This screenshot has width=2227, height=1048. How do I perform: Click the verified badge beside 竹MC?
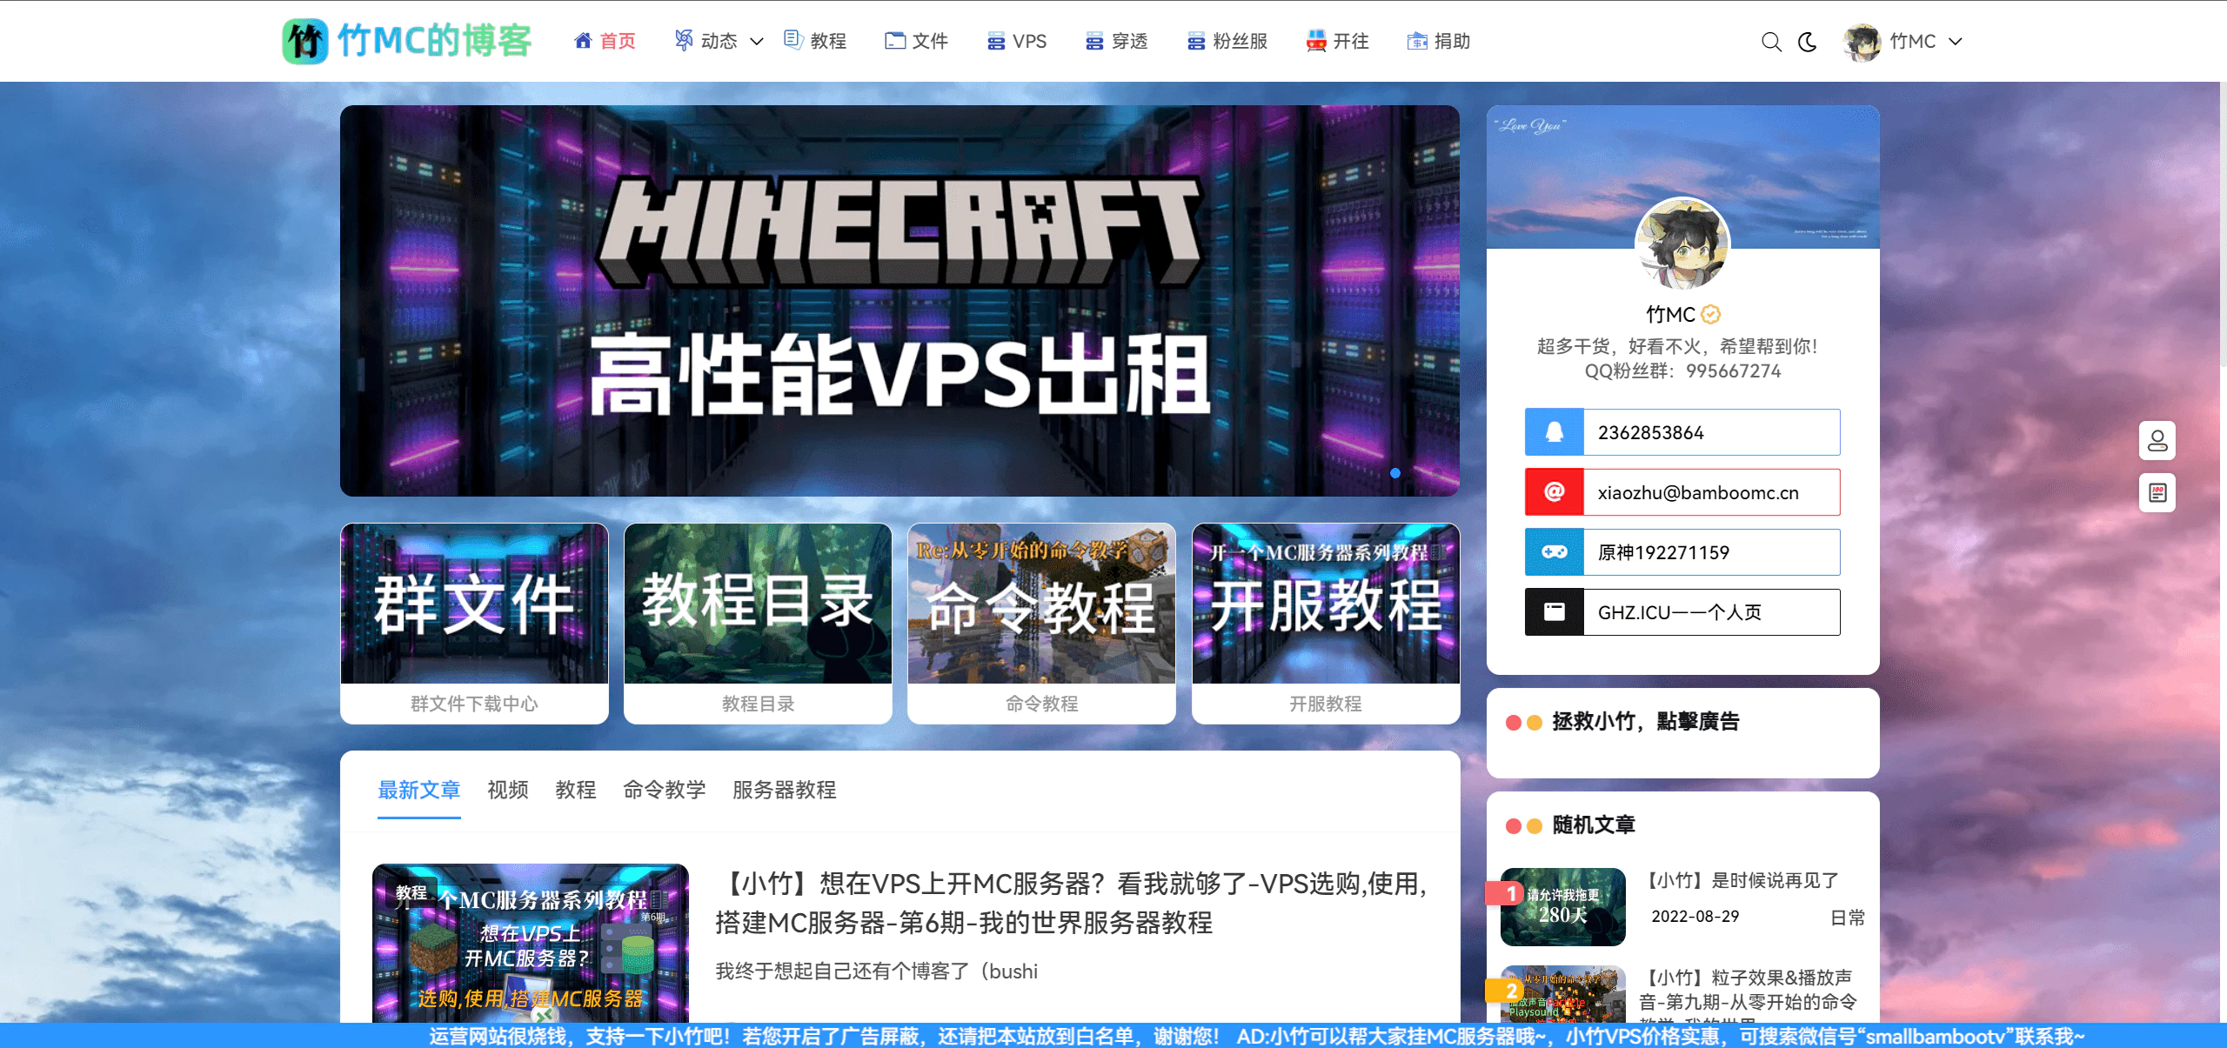1711,314
